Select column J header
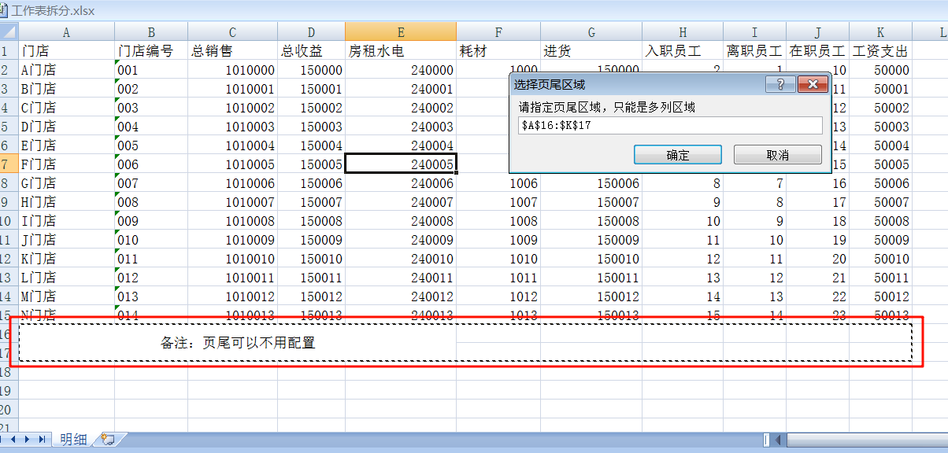This screenshot has height=453, width=948. click(817, 32)
